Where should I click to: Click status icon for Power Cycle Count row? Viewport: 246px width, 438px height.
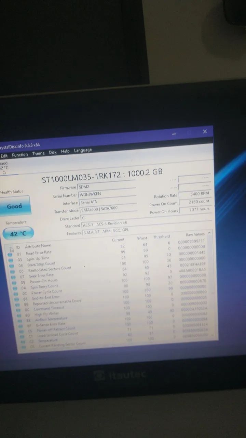coord(15,293)
